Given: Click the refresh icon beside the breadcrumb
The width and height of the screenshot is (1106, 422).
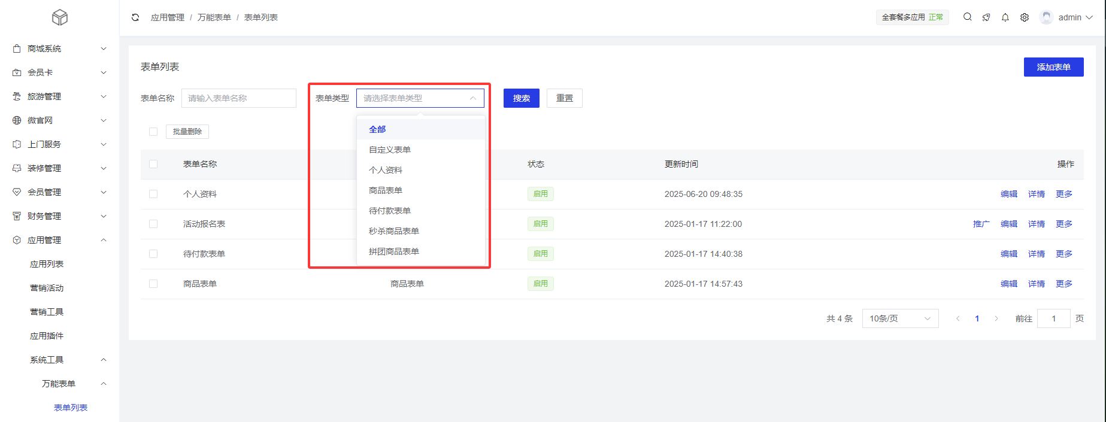Looking at the screenshot, I should click(x=135, y=17).
